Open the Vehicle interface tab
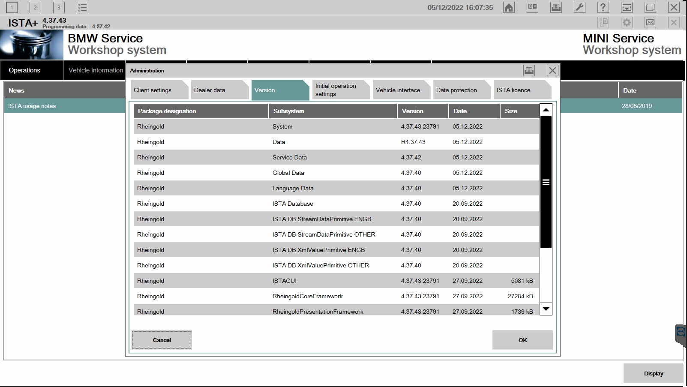The image size is (687, 387). point(401,90)
